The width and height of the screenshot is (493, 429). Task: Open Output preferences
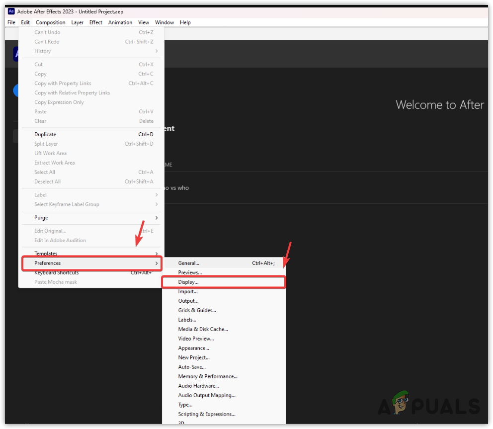click(x=224, y=301)
